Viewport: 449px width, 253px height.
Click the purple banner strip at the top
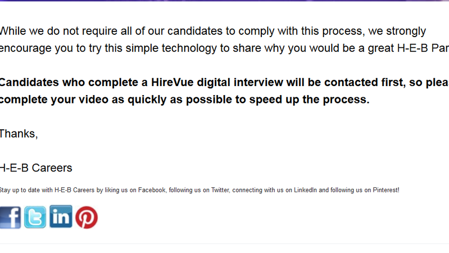click(225, 1)
